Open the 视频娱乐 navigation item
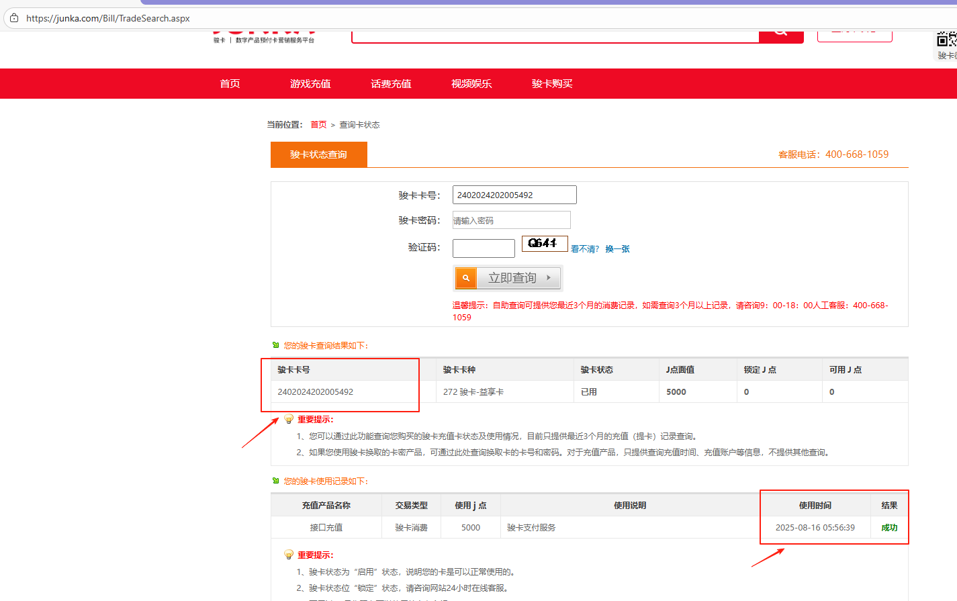The height and width of the screenshot is (601, 957). pyautogui.click(x=471, y=83)
